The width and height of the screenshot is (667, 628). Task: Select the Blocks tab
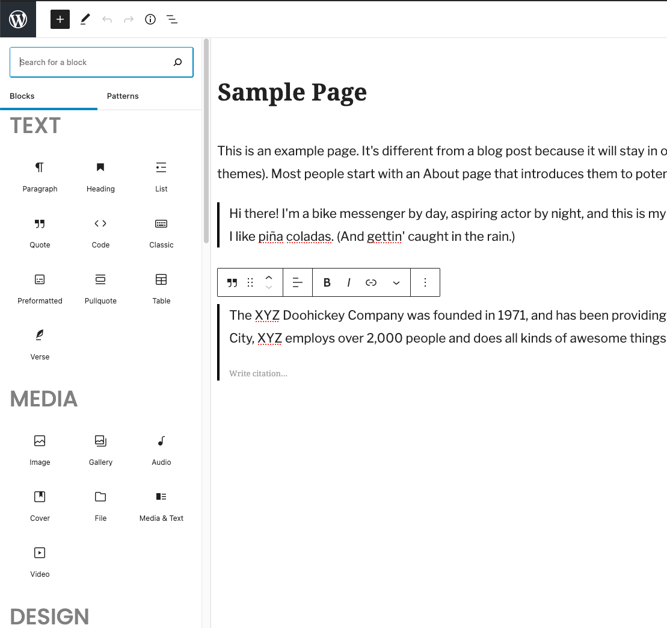click(x=22, y=96)
